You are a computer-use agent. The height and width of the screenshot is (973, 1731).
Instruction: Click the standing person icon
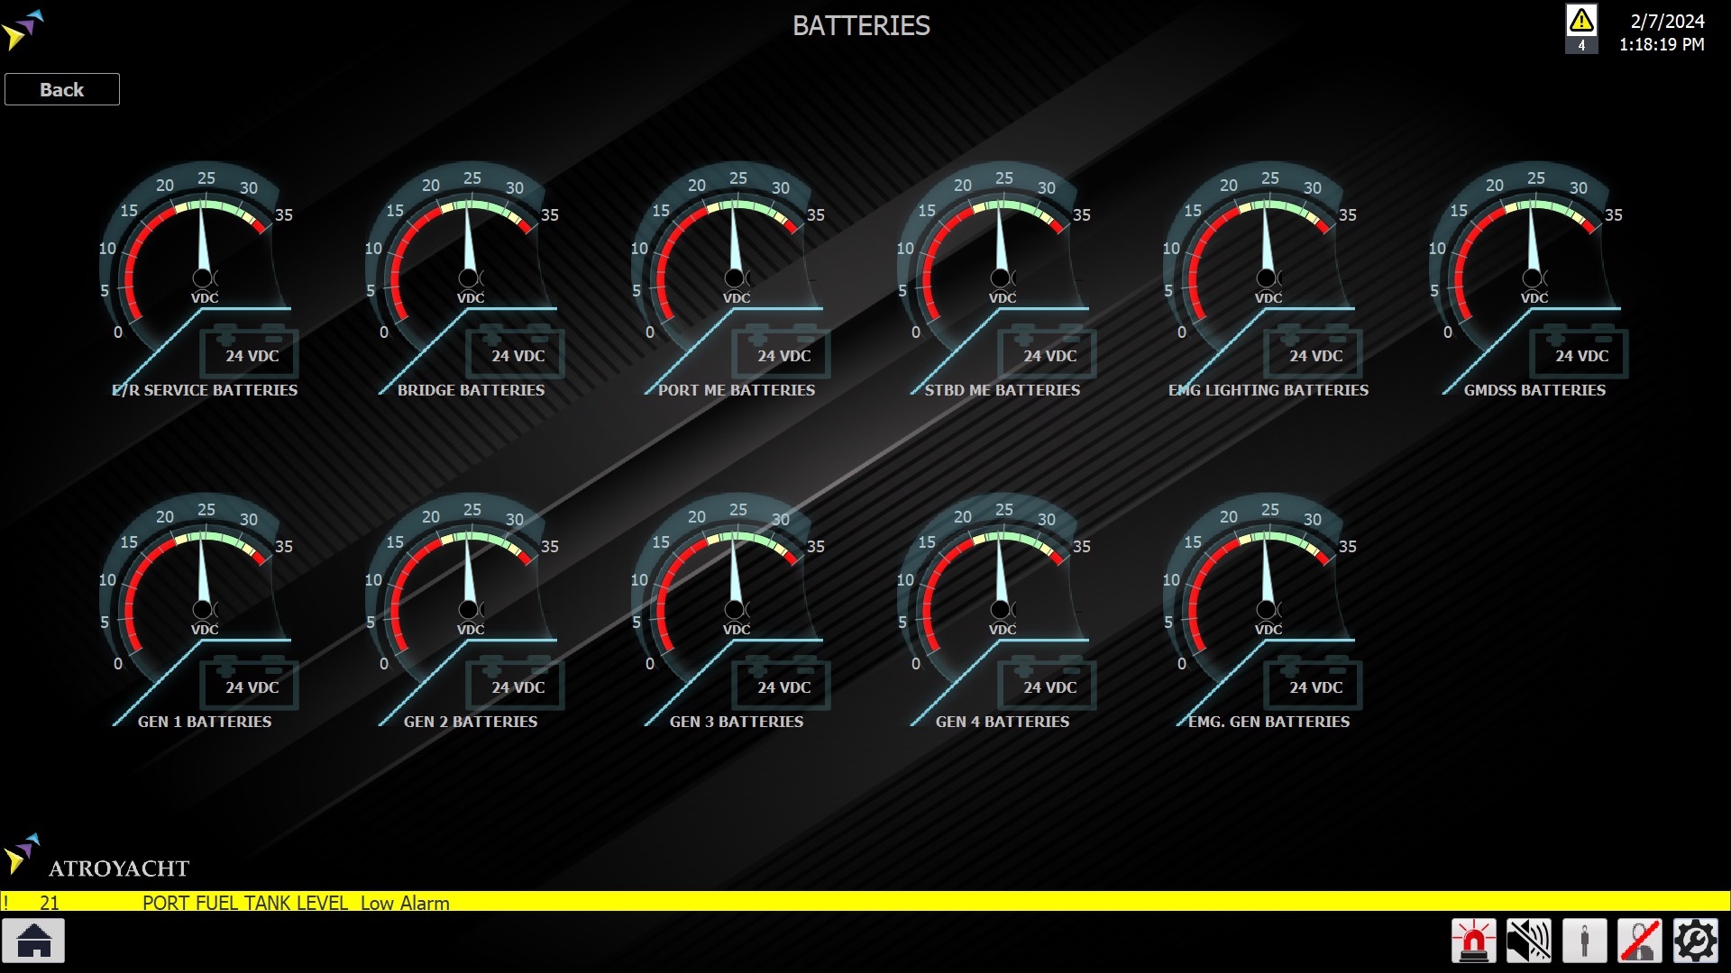coord(1584,941)
